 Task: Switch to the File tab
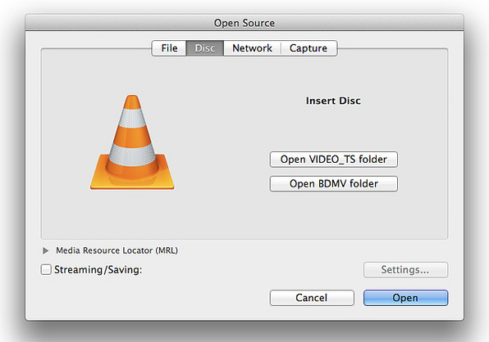(x=169, y=48)
